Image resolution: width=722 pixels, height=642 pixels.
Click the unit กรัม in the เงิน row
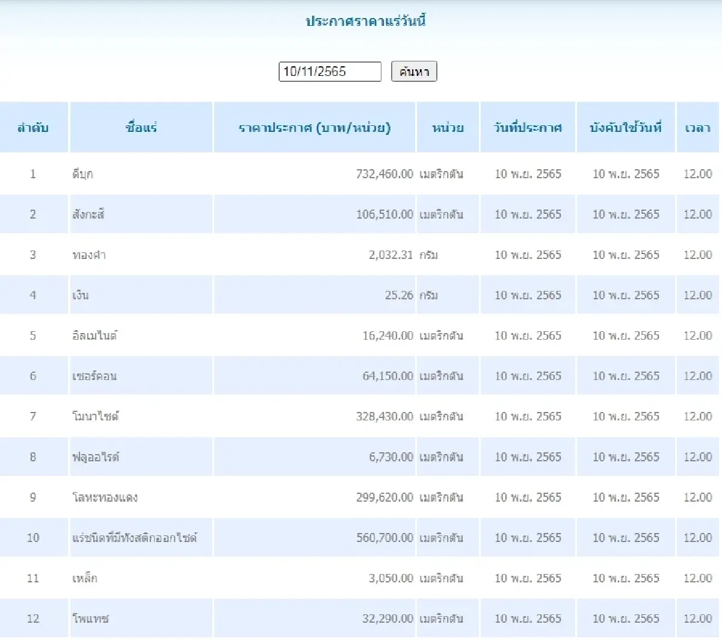coord(428,295)
